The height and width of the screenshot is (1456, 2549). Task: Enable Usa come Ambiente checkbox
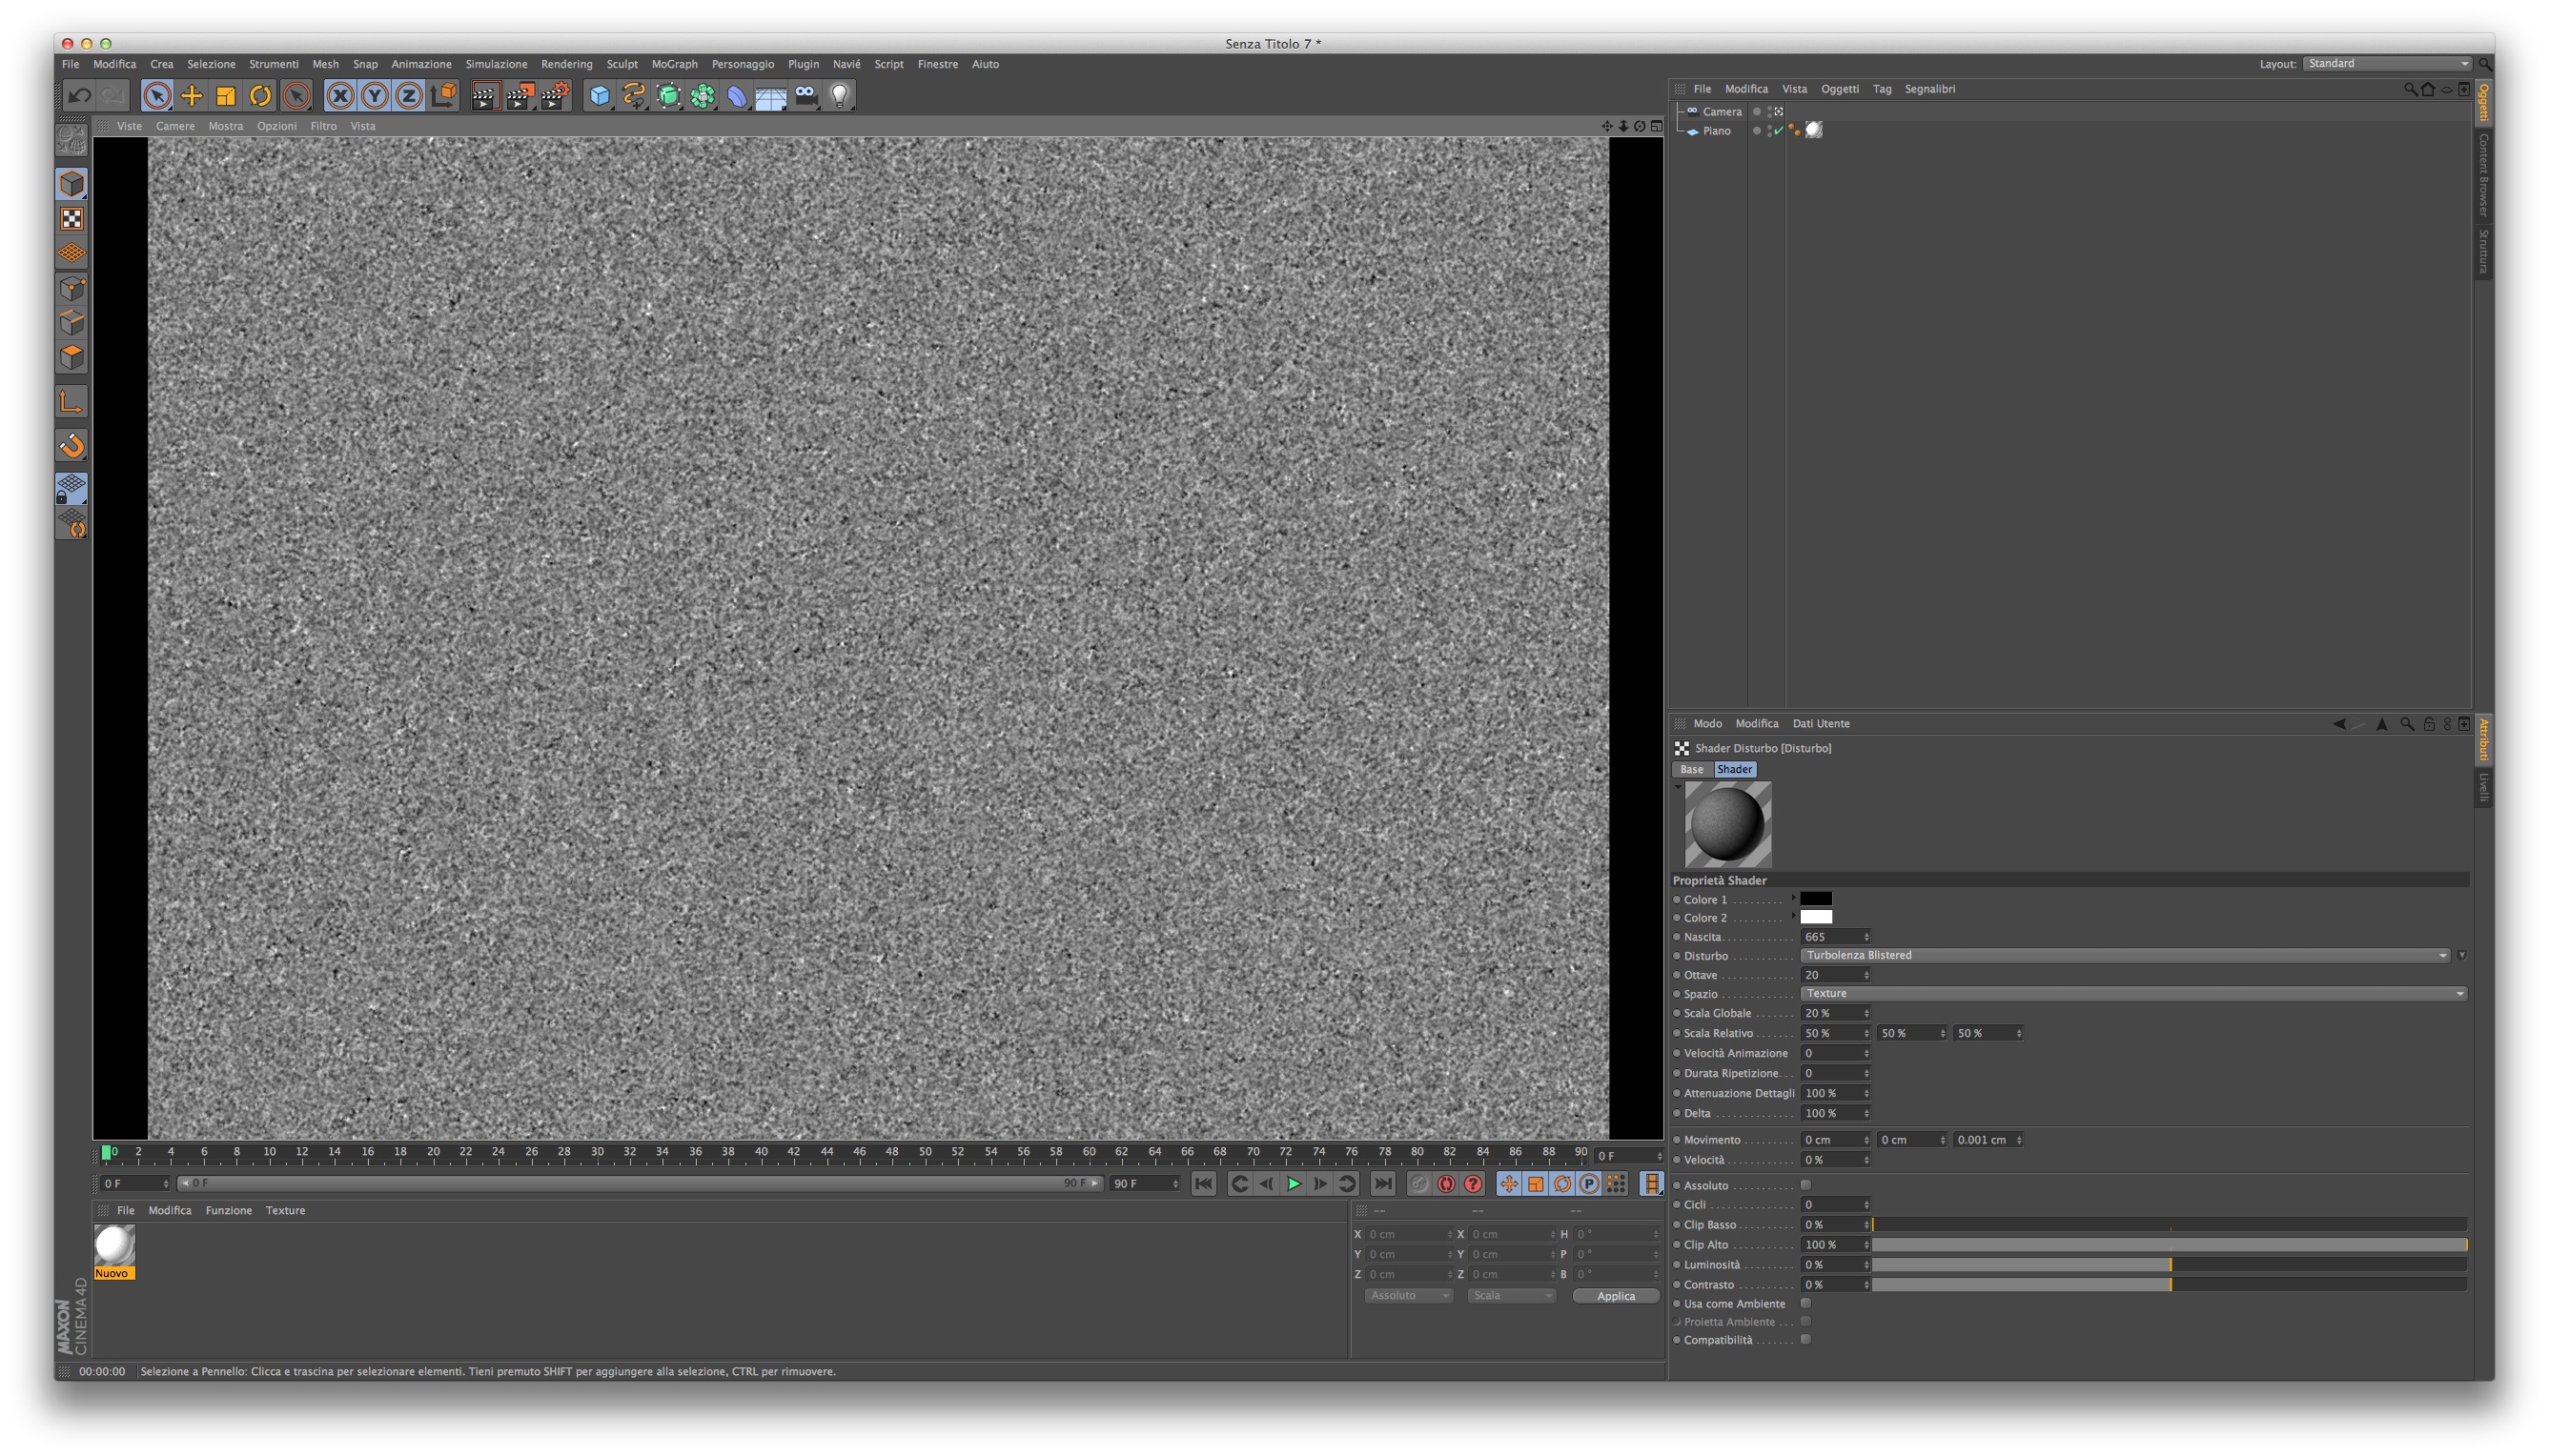[1805, 1303]
